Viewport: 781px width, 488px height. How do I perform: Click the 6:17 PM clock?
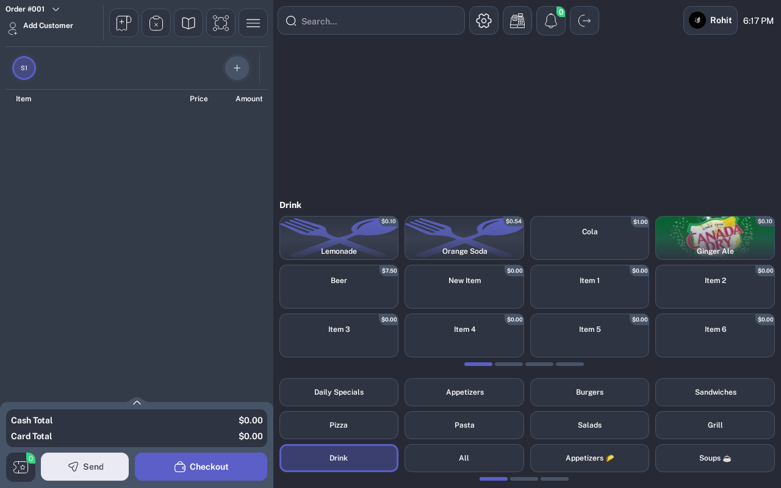[758, 21]
